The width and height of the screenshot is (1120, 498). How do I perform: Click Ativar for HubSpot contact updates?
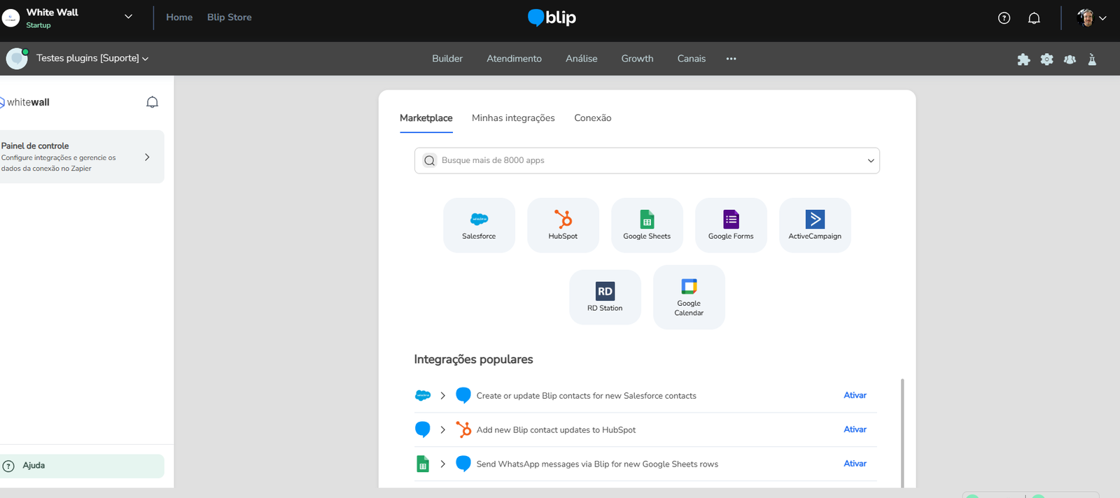(855, 429)
